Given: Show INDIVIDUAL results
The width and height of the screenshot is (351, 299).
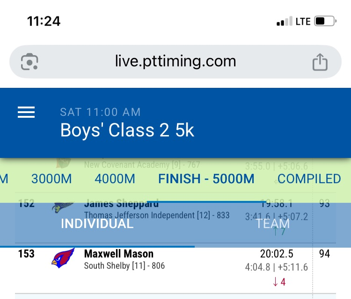Looking at the screenshot, I should [x=97, y=223].
